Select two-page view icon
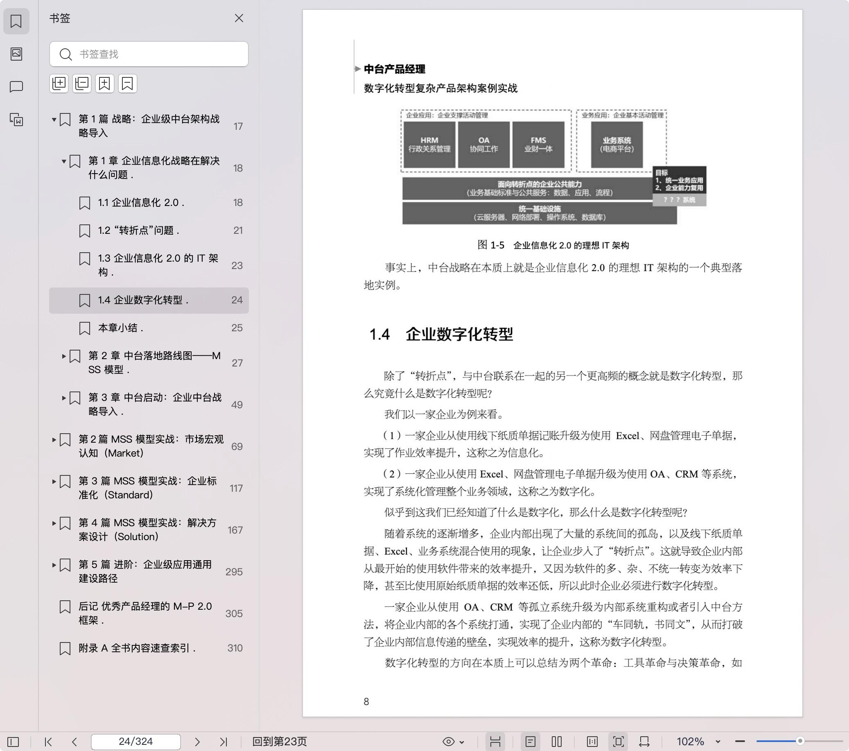Image resolution: width=849 pixels, height=751 pixels. (557, 742)
